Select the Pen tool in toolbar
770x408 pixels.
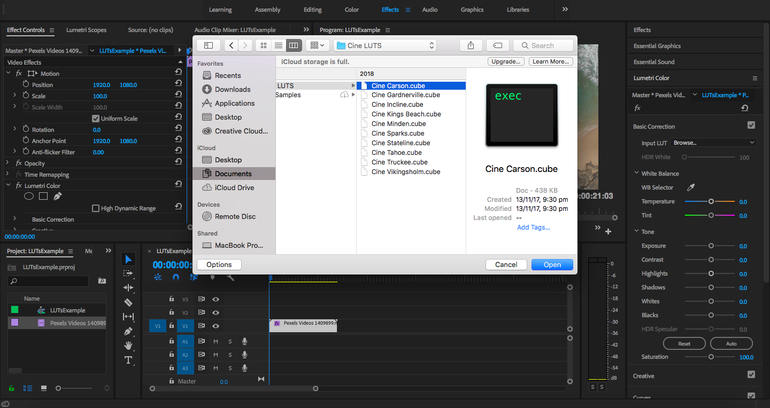coord(128,331)
